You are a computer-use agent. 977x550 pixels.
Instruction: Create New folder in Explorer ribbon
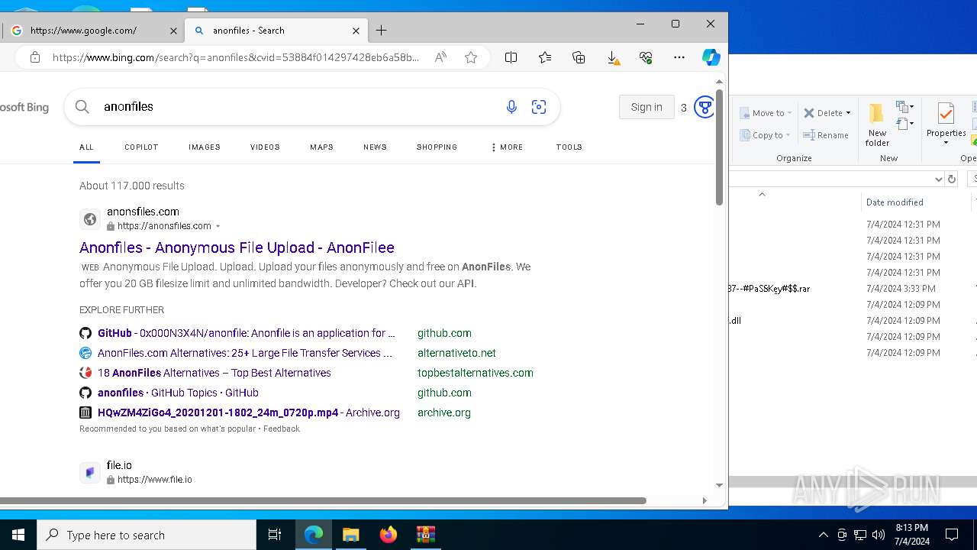pyautogui.click(x=877, y=125)
